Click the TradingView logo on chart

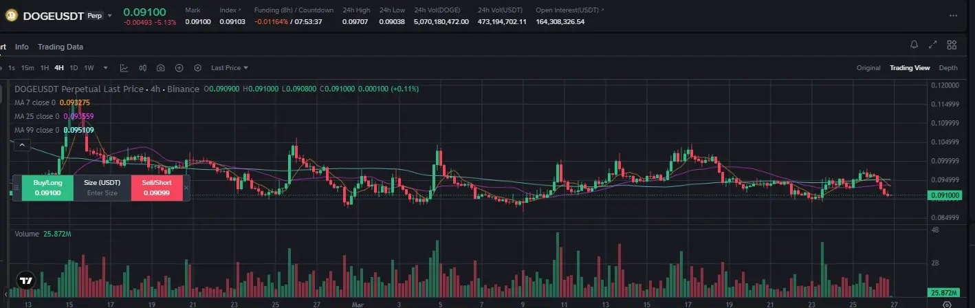25,280
